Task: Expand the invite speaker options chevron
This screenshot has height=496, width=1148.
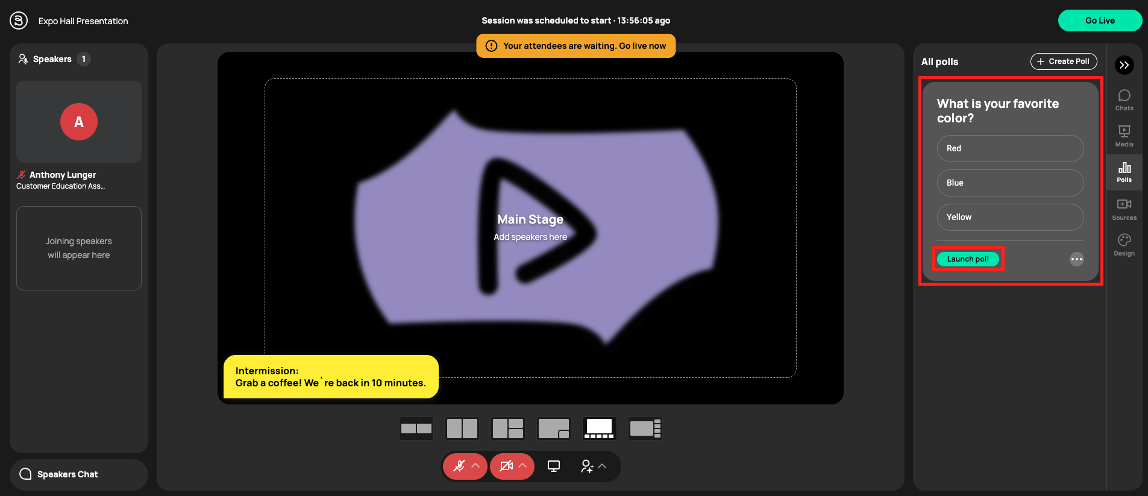Action: coord(602,466)
